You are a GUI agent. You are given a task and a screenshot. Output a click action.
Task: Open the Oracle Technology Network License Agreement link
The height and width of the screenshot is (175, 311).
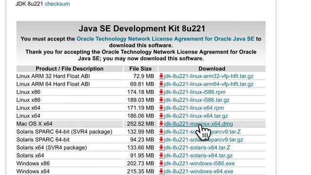point(165,39)
